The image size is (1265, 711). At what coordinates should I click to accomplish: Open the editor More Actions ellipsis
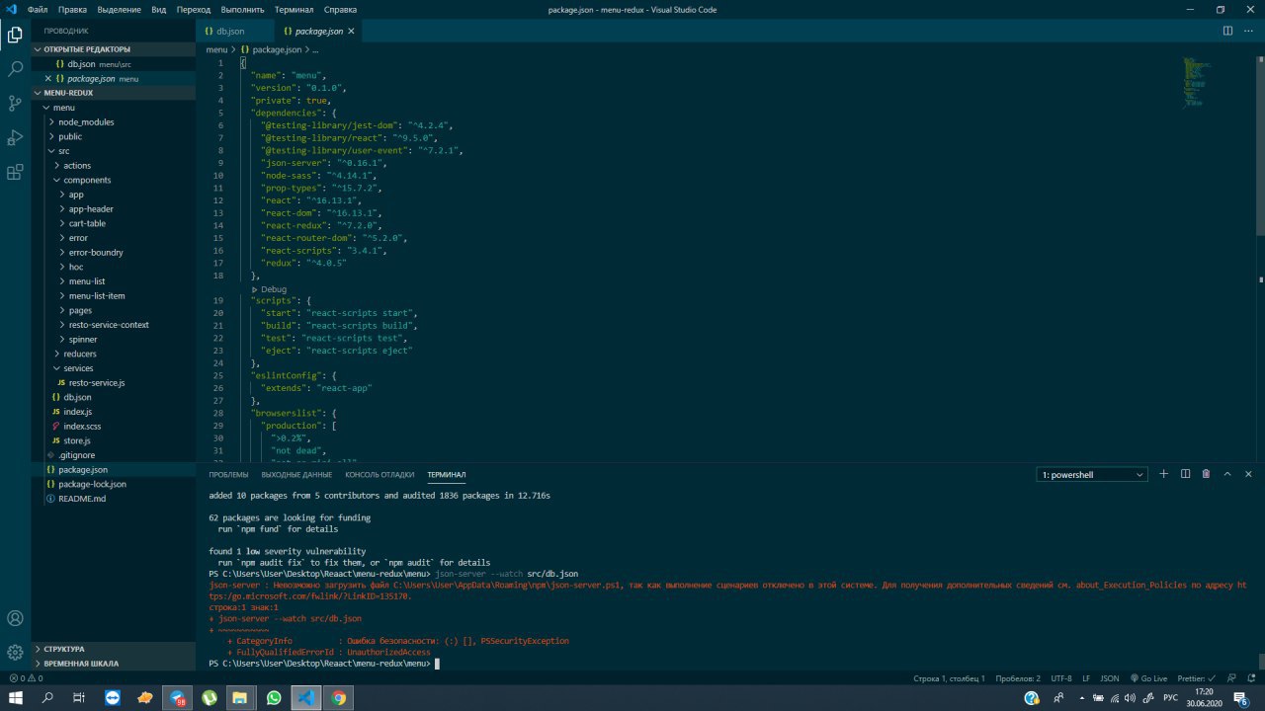pos(1250,31)
